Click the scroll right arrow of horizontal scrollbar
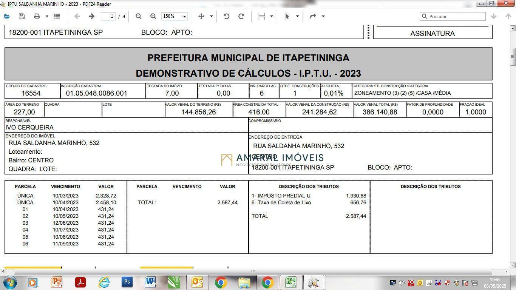This screenshot has width=516, height=290. (506, 271)
